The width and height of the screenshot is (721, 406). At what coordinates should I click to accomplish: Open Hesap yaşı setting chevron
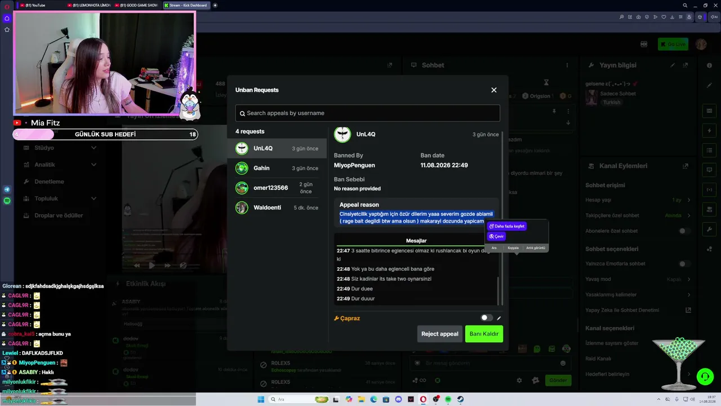coord(688,200)
